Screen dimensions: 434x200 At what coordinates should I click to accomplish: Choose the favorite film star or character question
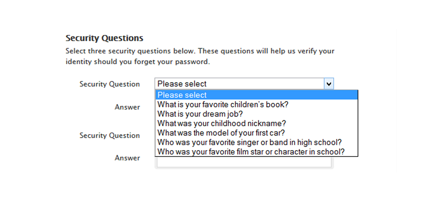pyautogui.click(x=251, y=152)
